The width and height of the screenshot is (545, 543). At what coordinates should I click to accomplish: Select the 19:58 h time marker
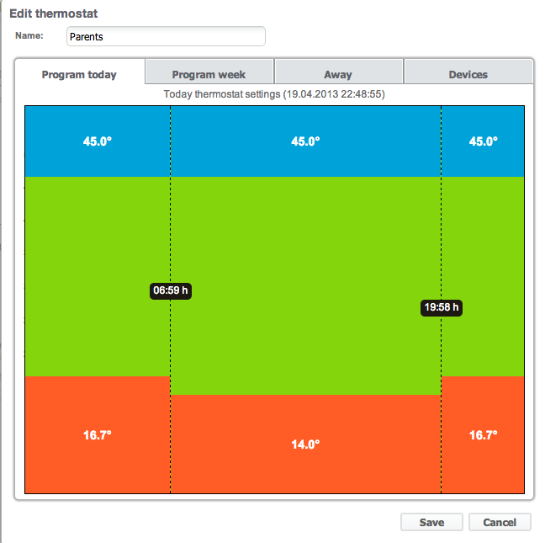click(x=442, y=307)
